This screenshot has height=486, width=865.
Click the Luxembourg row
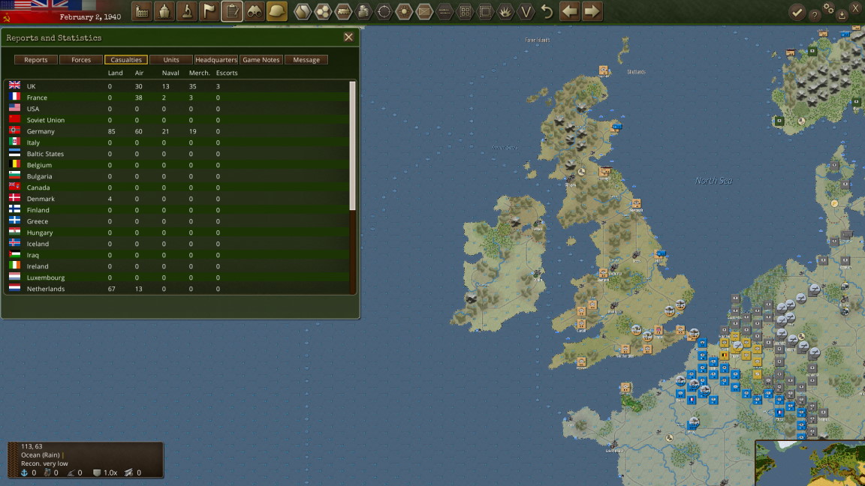(x=176, y=277)
